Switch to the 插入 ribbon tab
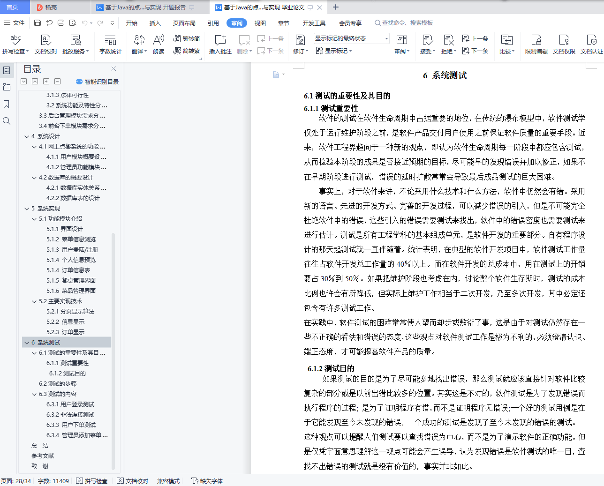Screen dimensions: 604x486 [155, 23]
